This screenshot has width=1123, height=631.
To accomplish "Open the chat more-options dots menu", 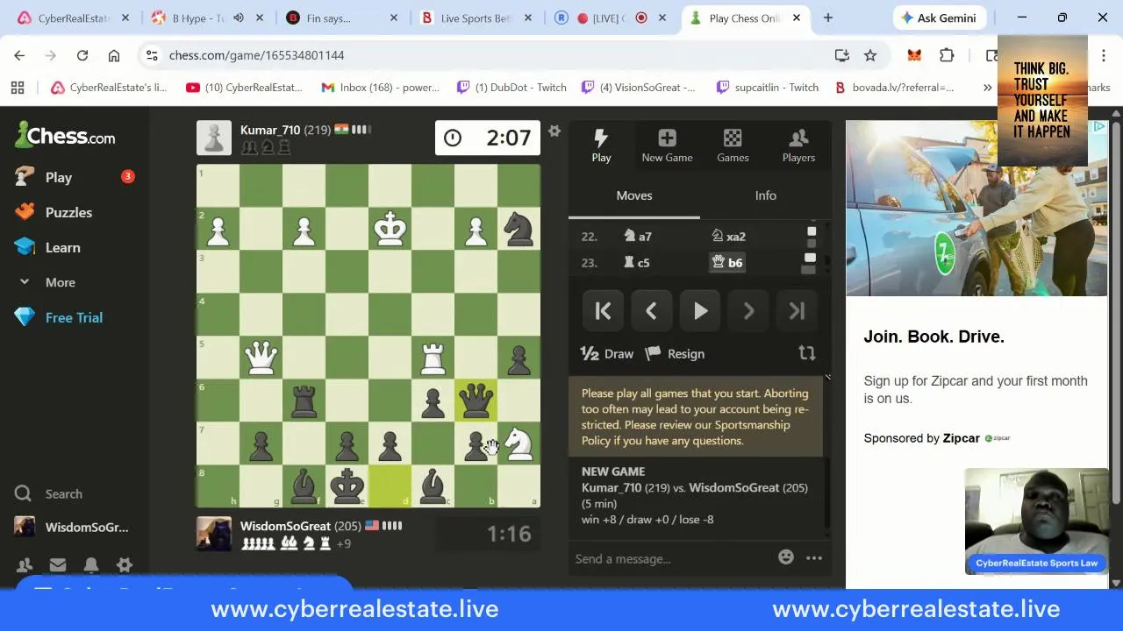I will click(x=814, y=557).
